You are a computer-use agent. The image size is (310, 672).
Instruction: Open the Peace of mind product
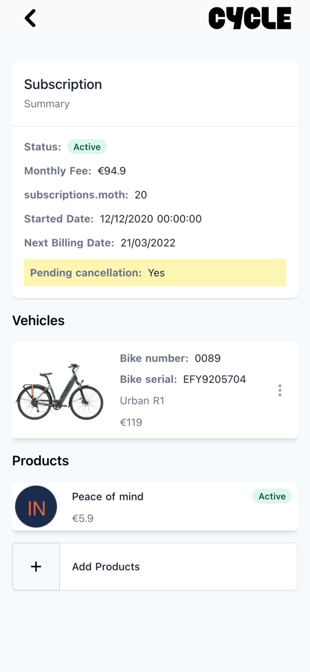coord(108,496)
